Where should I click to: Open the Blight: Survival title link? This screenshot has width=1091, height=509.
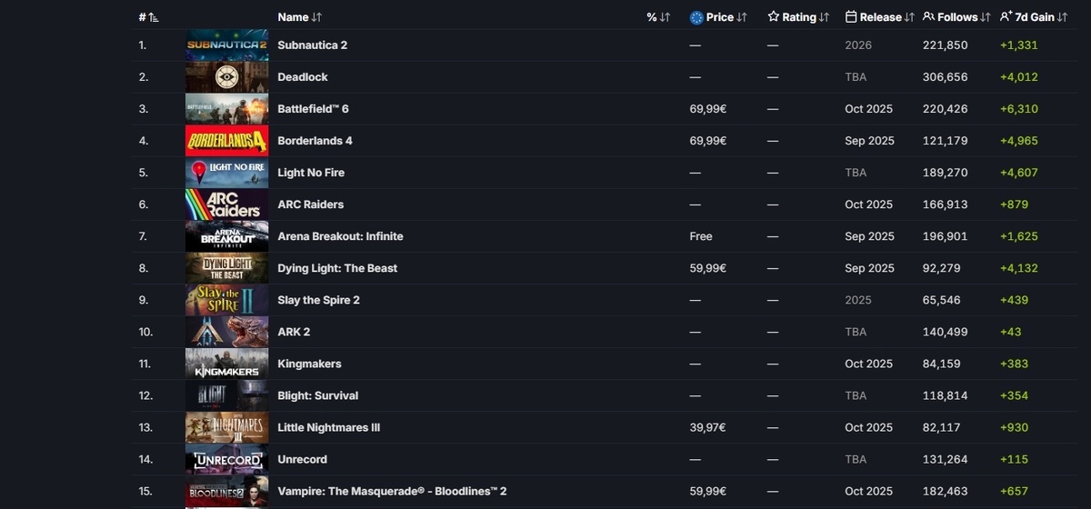pos(317,395)
